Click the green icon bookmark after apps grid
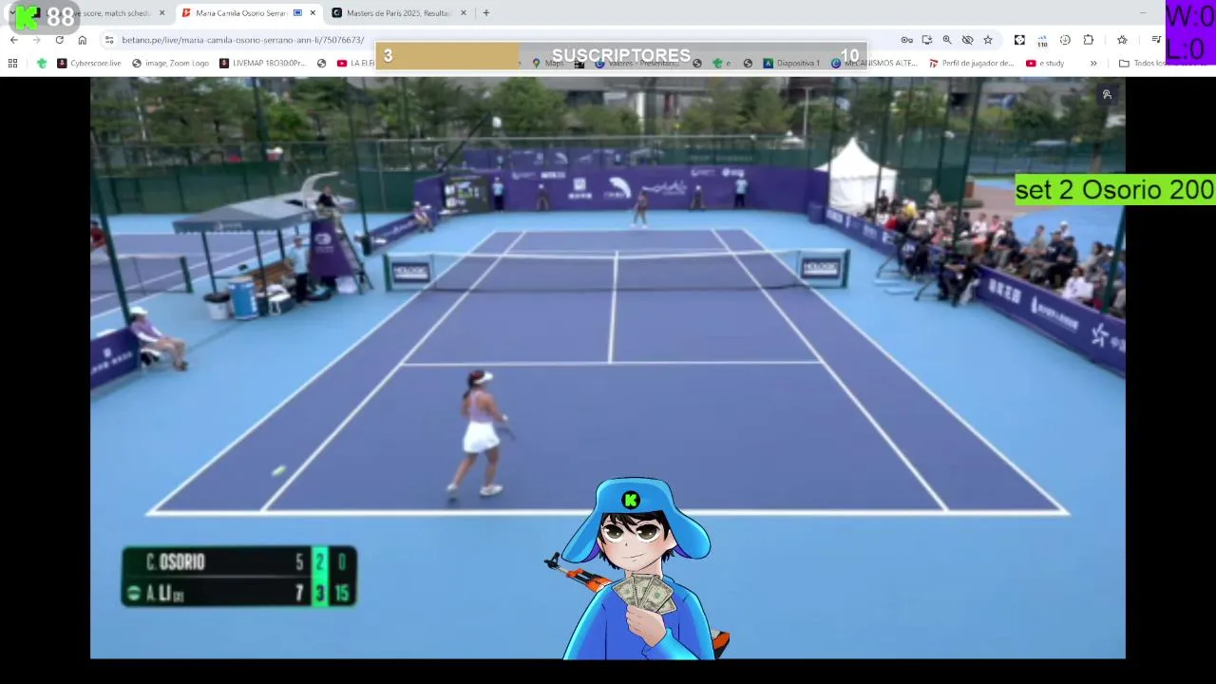 click(41, 63)
